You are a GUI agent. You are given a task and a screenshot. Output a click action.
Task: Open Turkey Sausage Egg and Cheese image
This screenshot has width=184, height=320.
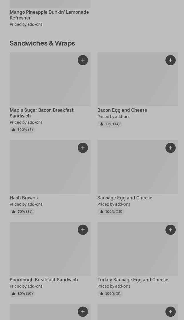(138, 249)
